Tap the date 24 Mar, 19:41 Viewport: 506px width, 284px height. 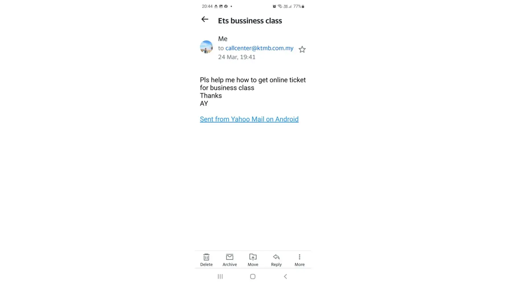(236, 57)
